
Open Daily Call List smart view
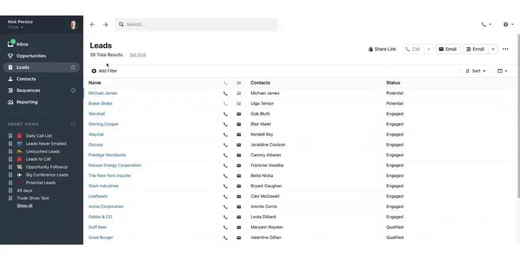(x=39, y=136)
